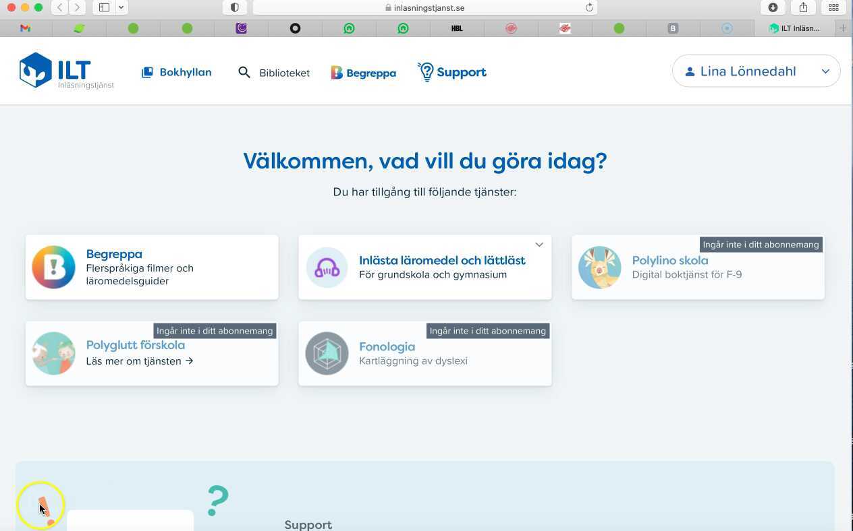
Task: Click the headphones icon on Inlästa läromedel
Action: point(327,267)
